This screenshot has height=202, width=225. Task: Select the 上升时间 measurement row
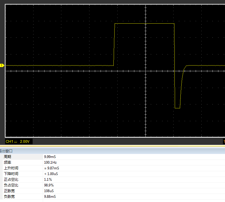pos(11,168)
